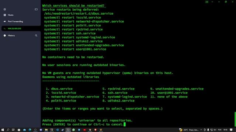
Task: Click the active Termius taskbar icon
Action: tap(68, 130)
